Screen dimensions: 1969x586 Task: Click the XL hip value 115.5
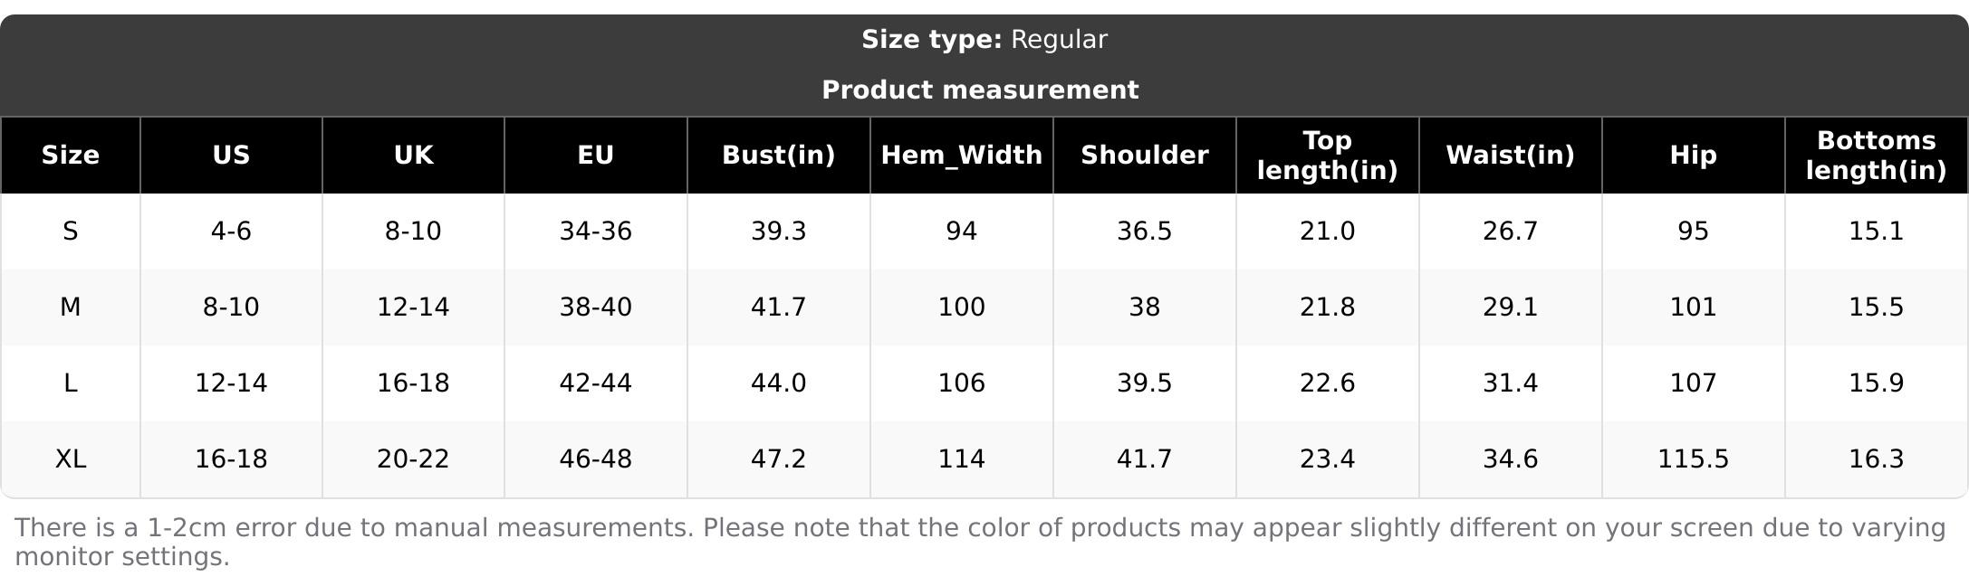(x=1694, y=459)
